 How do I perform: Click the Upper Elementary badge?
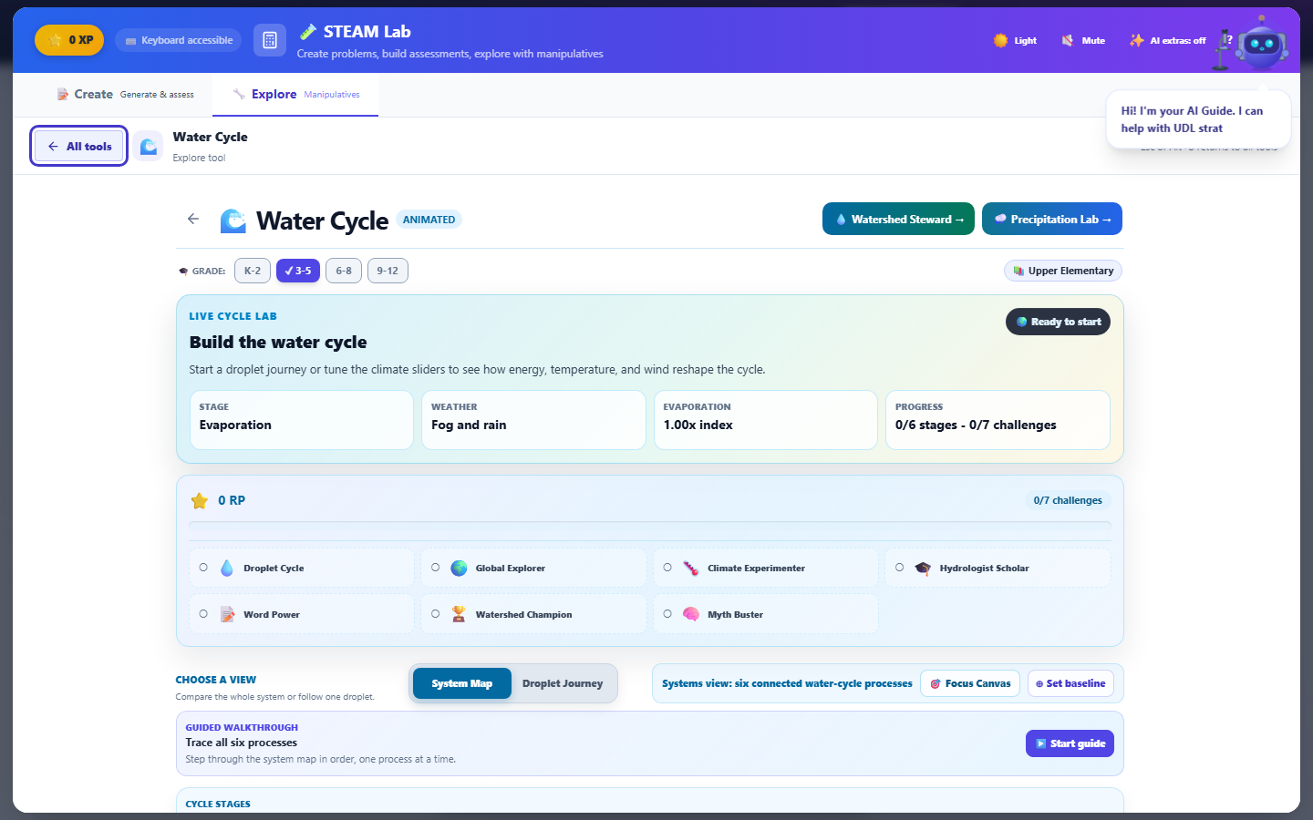point(1063,271)
